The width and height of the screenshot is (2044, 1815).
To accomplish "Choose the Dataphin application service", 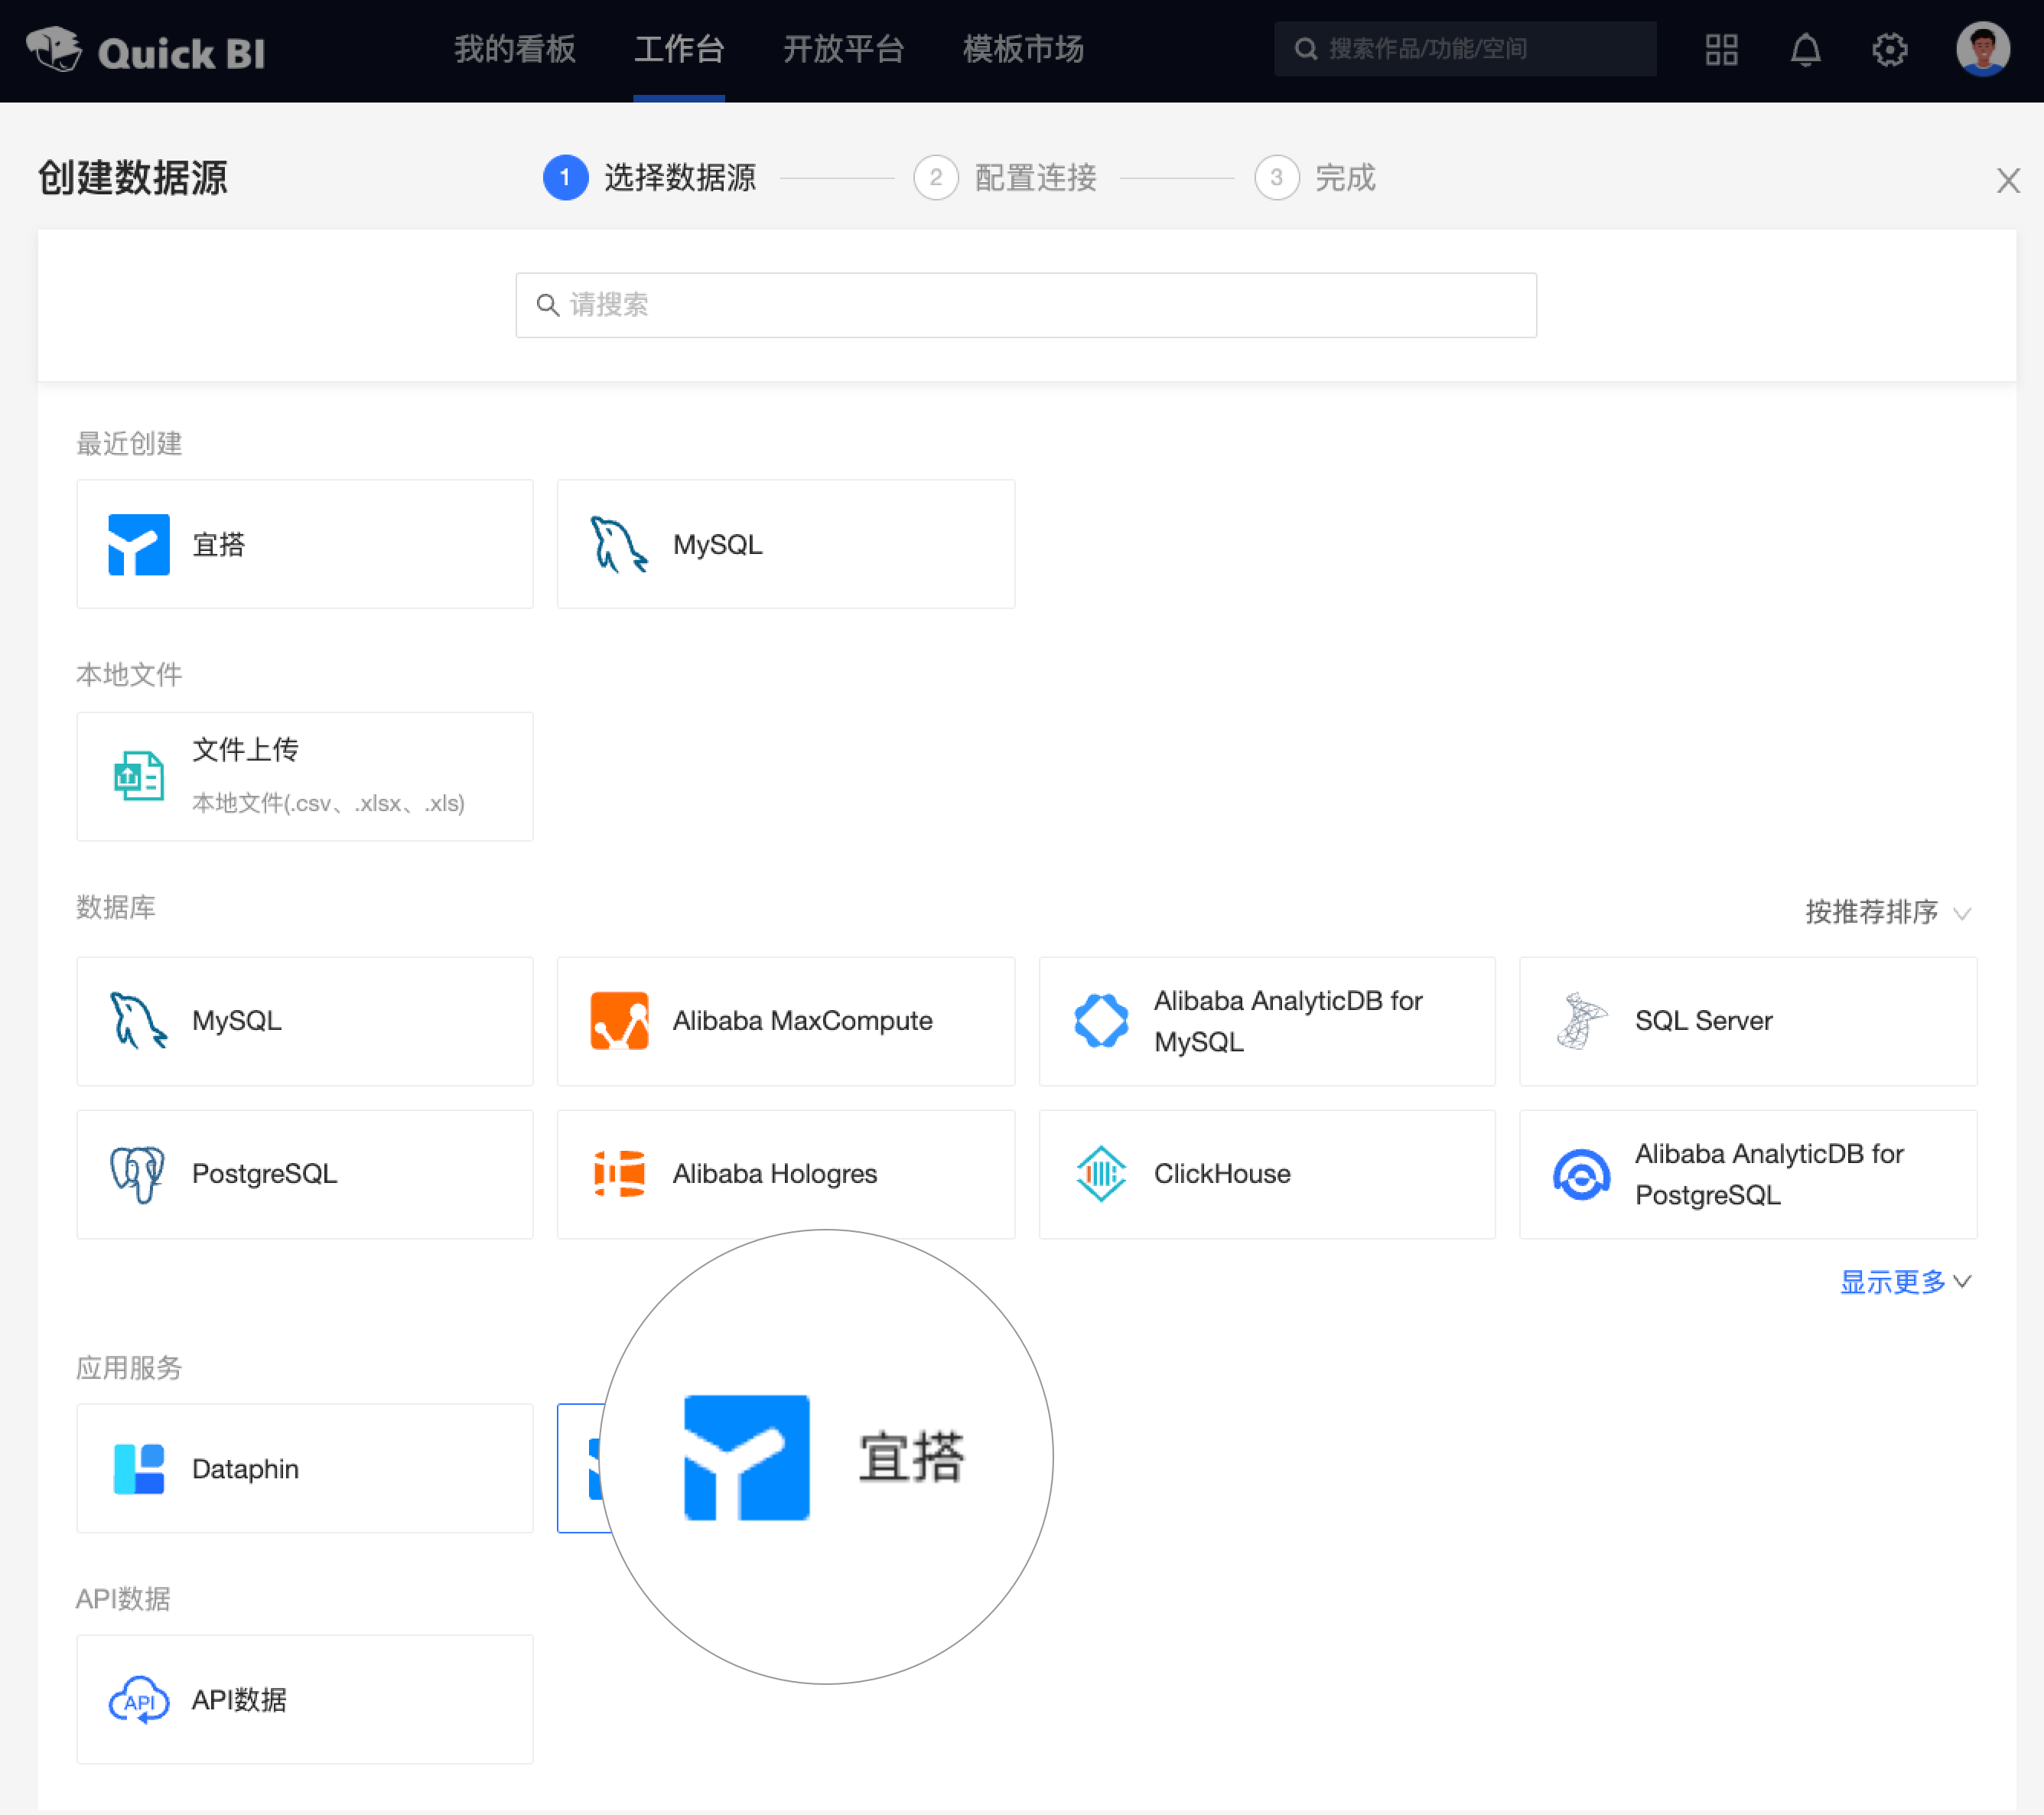I will (x=305, y=1468).
